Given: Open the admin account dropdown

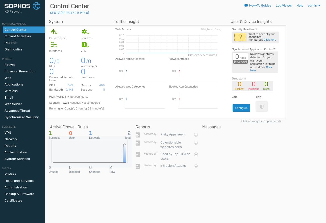Looking at the screenshot, I should 314,5.
